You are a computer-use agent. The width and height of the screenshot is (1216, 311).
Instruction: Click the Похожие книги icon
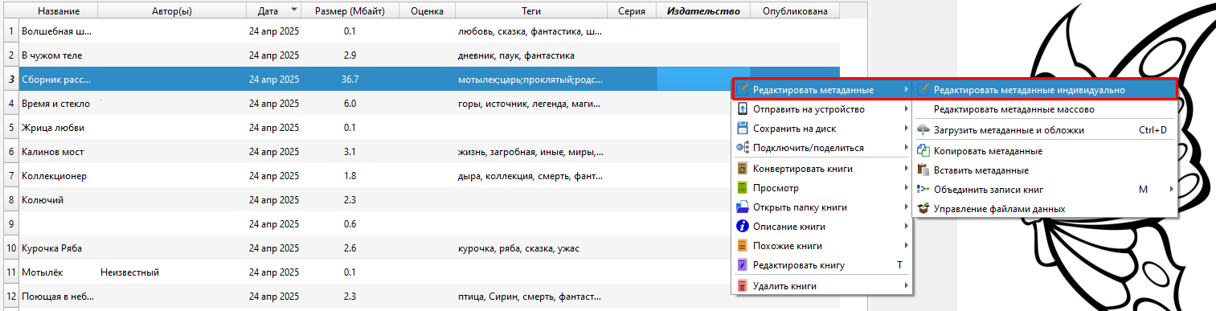tap(743, 246)
